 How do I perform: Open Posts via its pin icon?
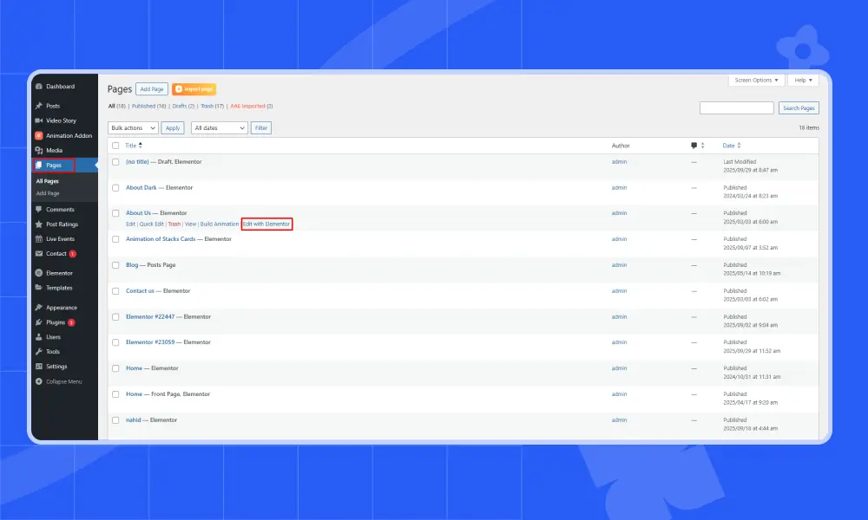pos(39,106)
